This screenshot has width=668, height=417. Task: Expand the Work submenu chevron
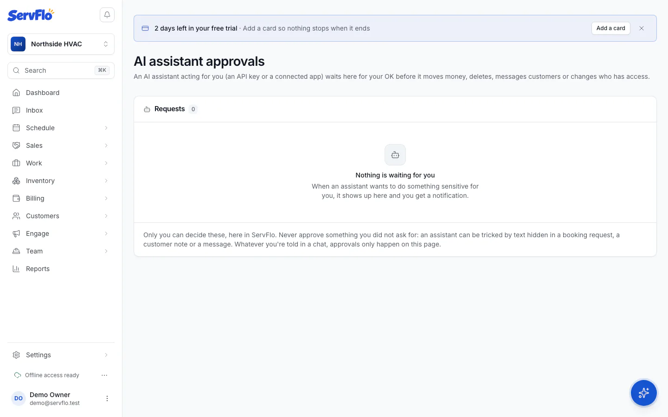[106, 163]
